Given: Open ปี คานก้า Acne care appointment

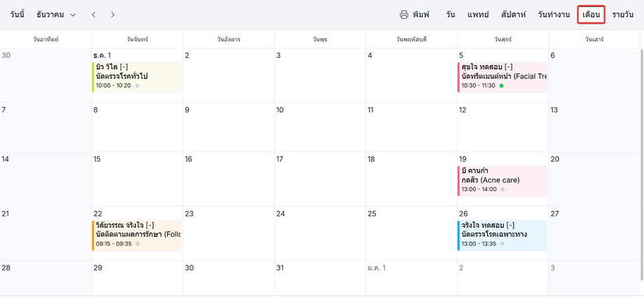Looking at the screenshot, I should tap(502, 179).
